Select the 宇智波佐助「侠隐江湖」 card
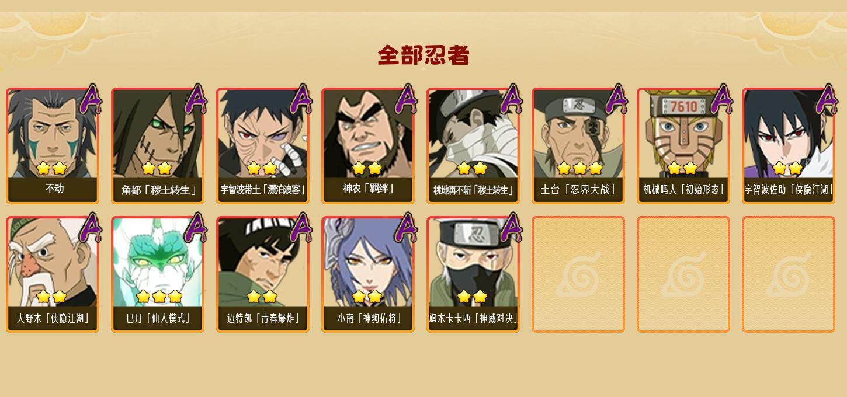The image size is (847, 397). point(789,146)
